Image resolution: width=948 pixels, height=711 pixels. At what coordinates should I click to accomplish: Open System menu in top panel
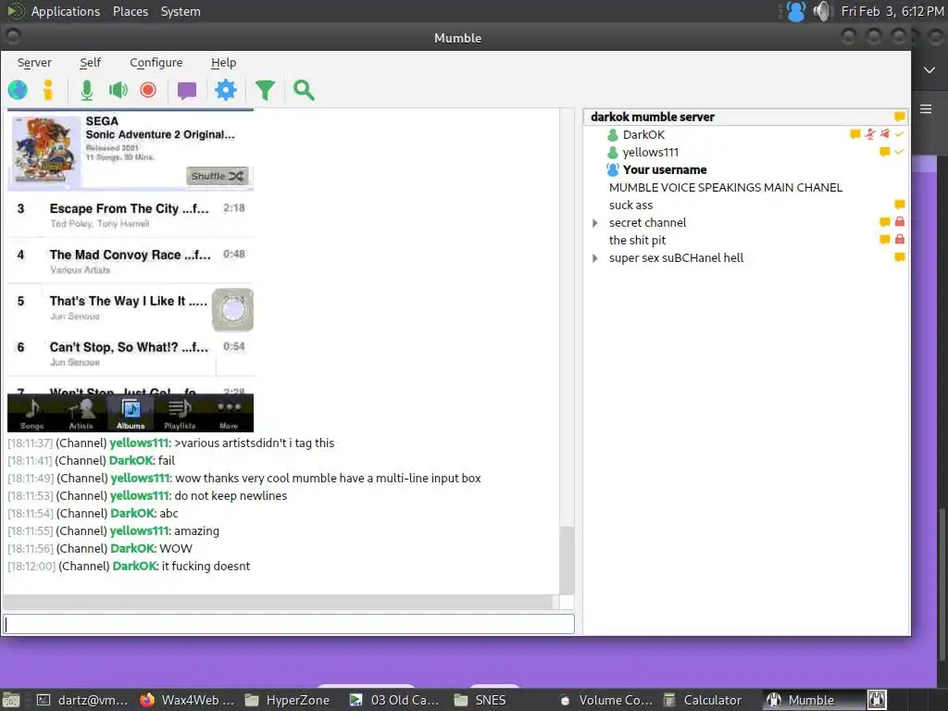pyautogui.click(x=181, y=11)
